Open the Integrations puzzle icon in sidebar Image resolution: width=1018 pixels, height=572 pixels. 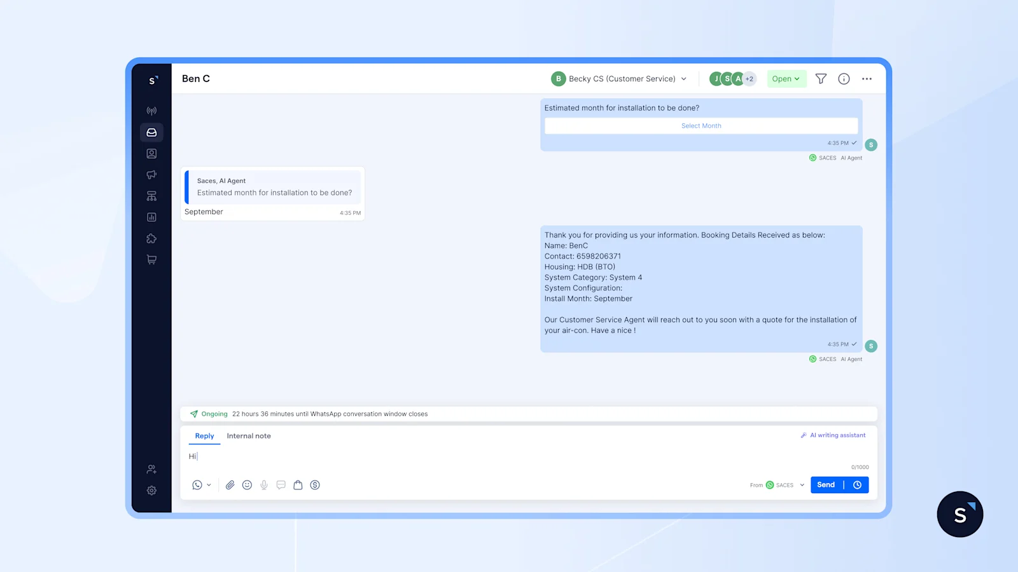pos(151,238)
